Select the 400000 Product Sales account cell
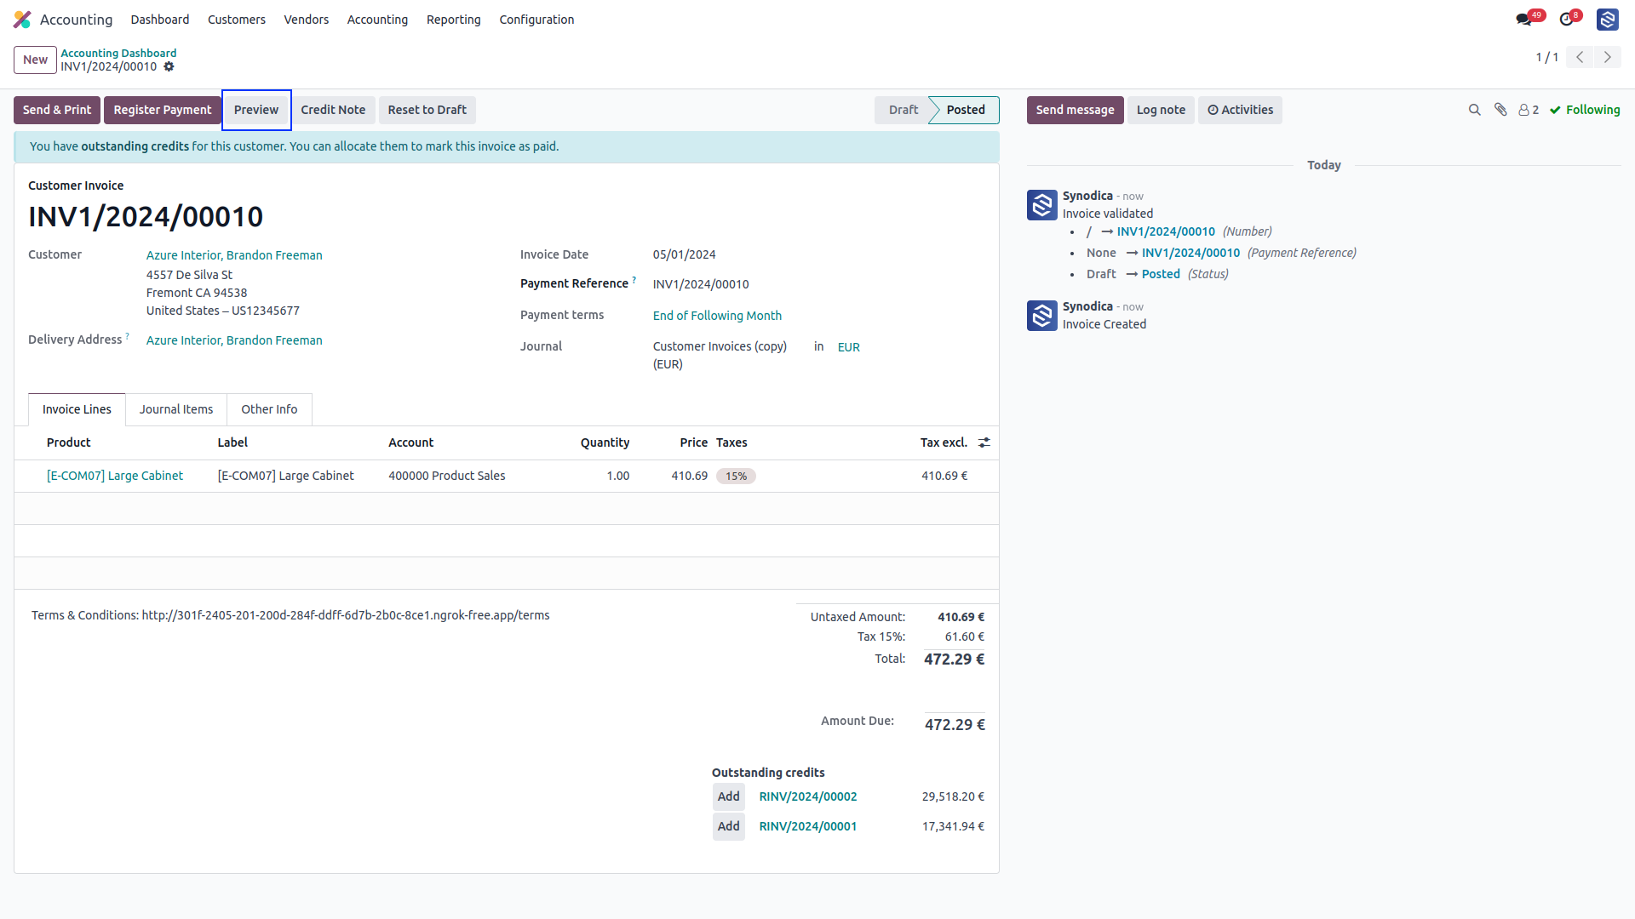1635x919 pixels. point(447,476)
